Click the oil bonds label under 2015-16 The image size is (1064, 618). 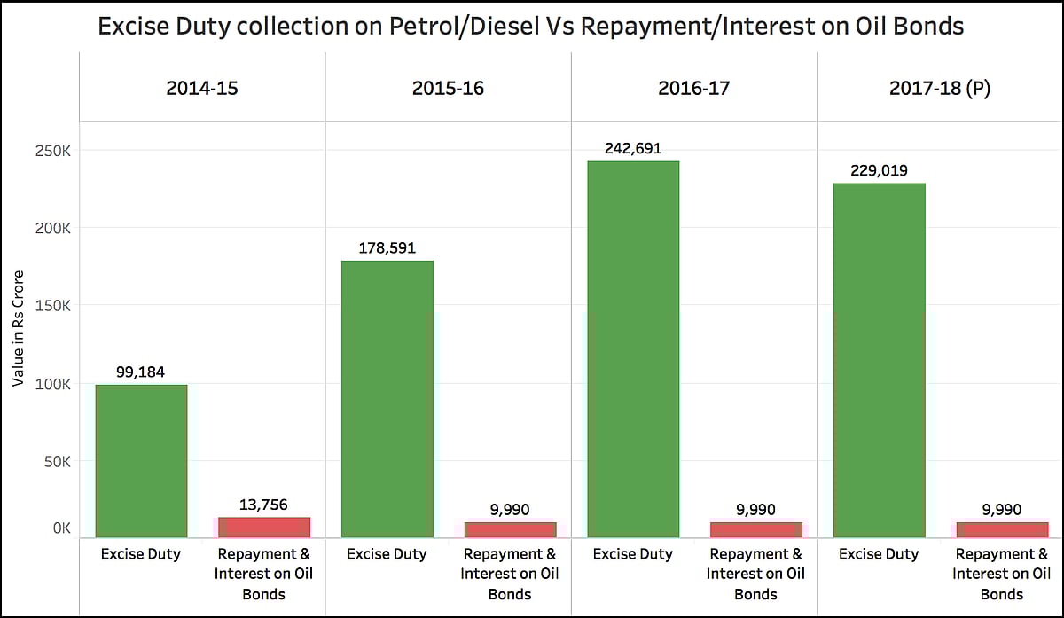[x=510, y=574]
